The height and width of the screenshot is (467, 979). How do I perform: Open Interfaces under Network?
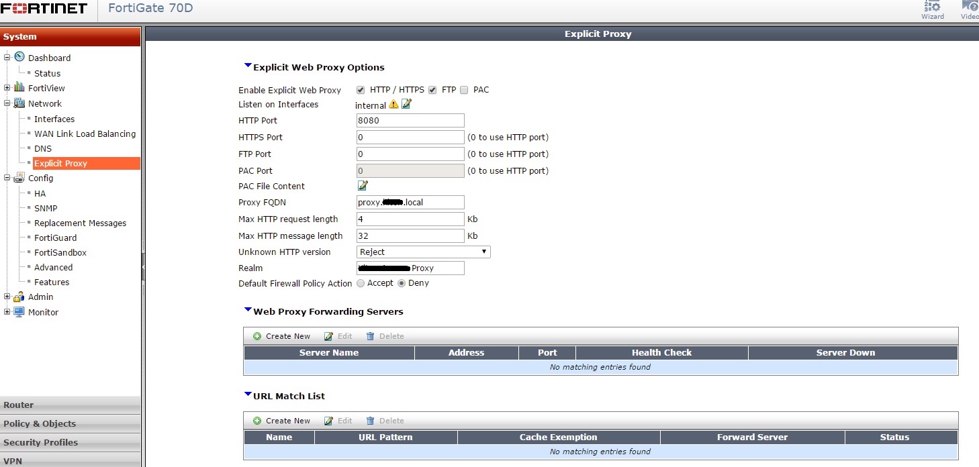coord(54,119)
